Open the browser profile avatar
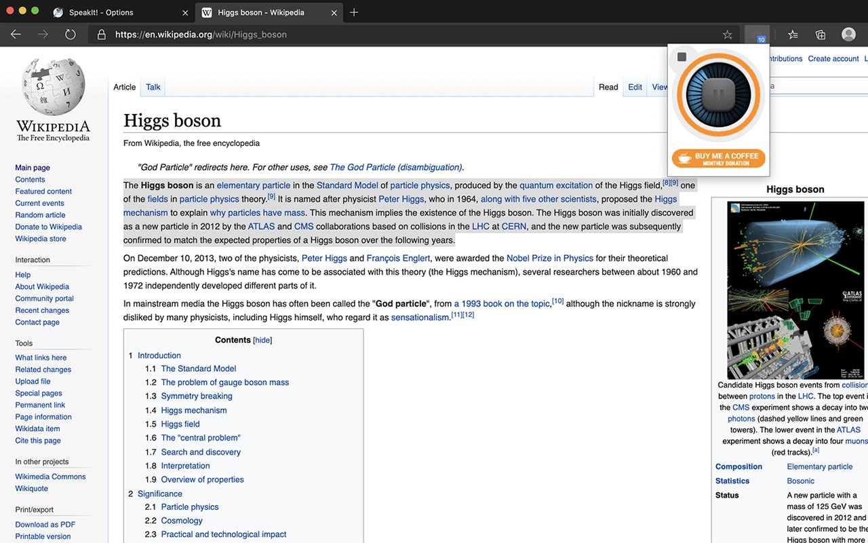 pyautogui.click(x=848, y=35)
